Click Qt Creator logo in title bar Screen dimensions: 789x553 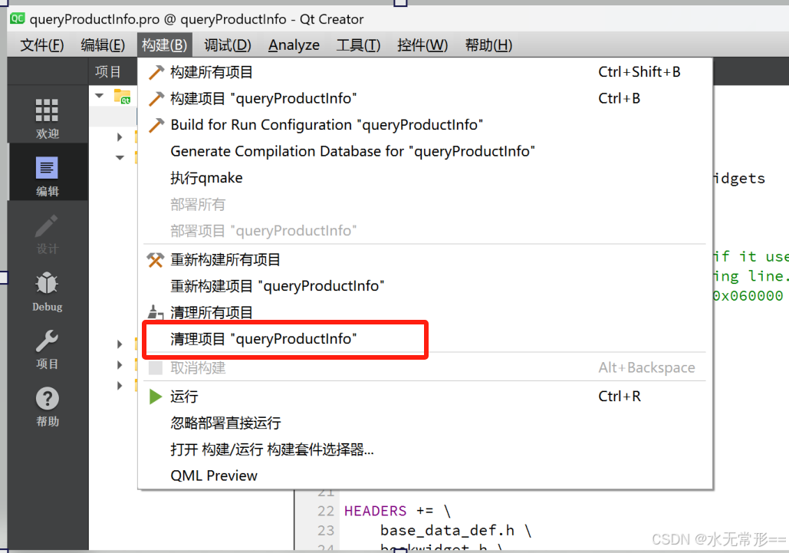coord(17,18)
